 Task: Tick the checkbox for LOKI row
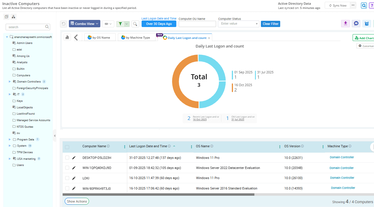tap(67, 178)
